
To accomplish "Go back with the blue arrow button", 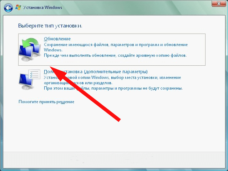I will click(x=8, y=8).
